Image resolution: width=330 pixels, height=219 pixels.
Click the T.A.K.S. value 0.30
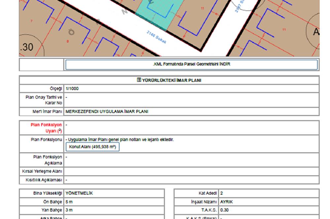(x=224, y=210)
